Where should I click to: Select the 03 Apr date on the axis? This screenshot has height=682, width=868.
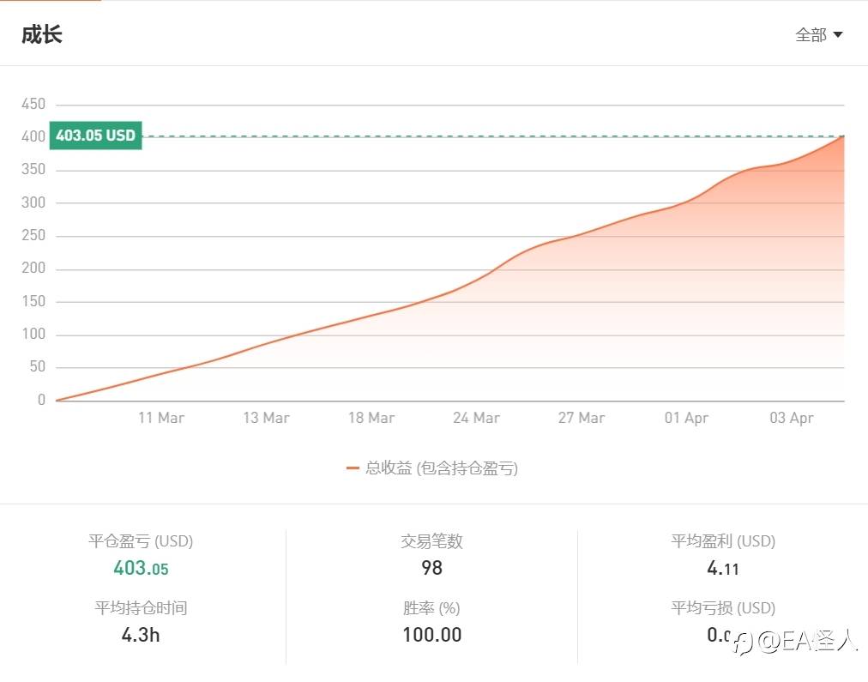[791, 418]
